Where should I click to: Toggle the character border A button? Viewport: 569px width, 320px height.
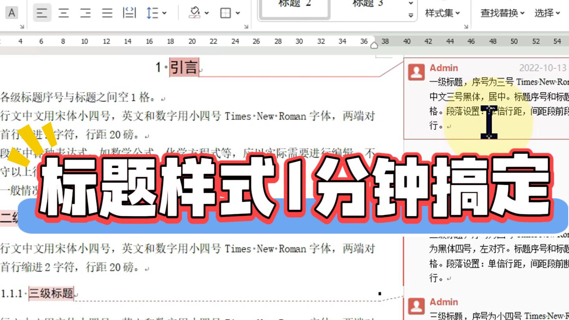pyautogui.click(x=12, y=13)
